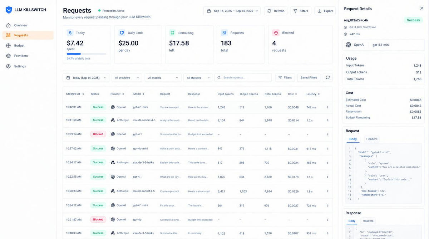Open Filters in the page header
The height and width of the screenshot is (239, 429).
click(301, 11)
